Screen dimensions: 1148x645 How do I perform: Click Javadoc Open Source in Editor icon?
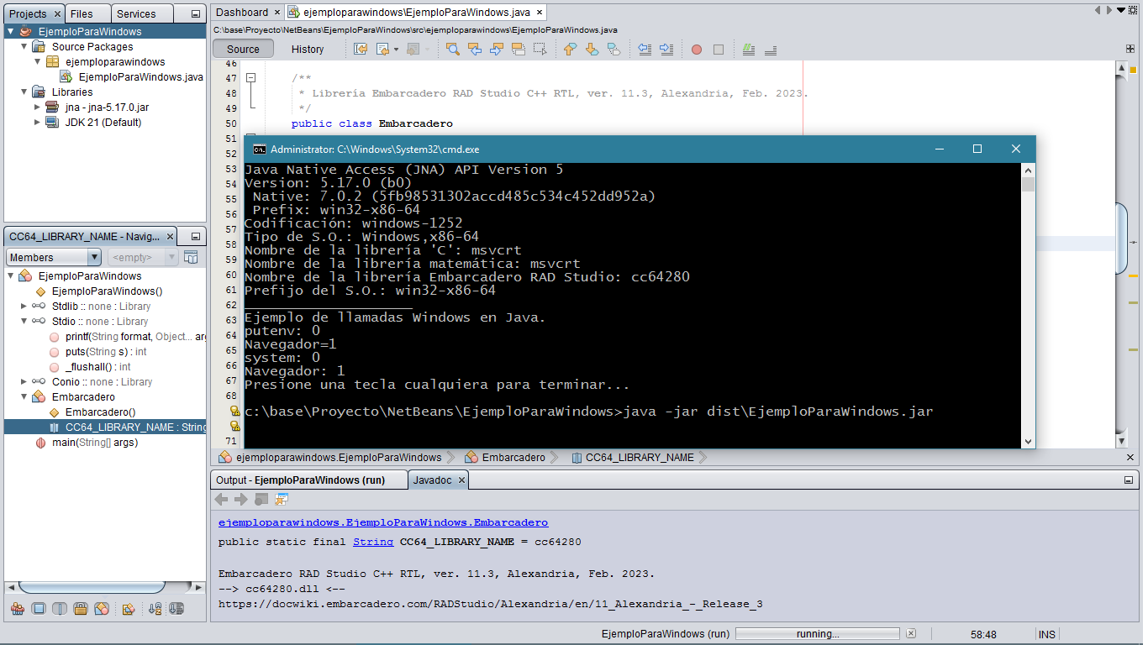pyautogui.click(x=282, y=500)
